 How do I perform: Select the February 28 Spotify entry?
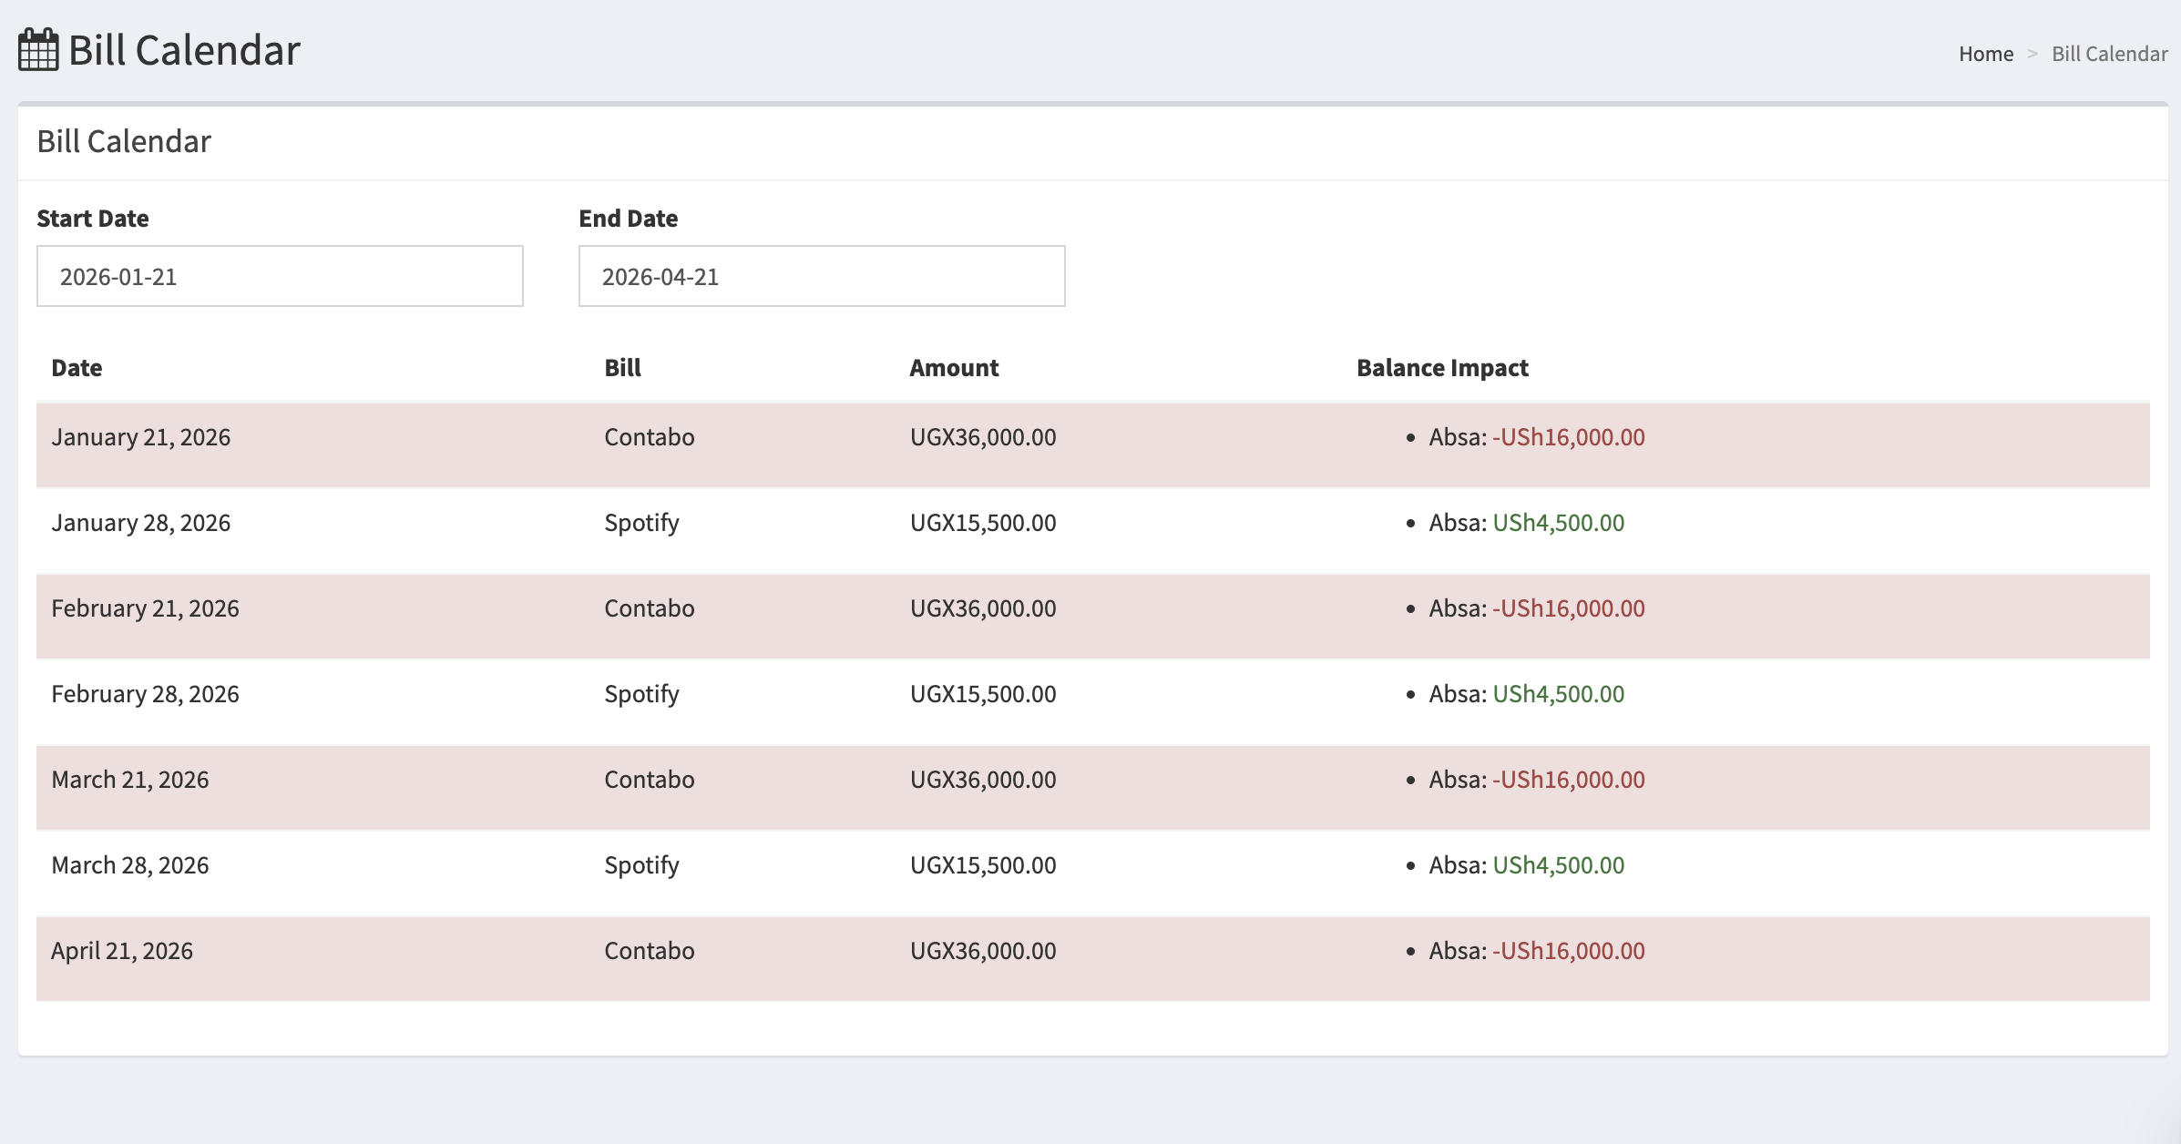pyautogui.click(x=641, y=693)
